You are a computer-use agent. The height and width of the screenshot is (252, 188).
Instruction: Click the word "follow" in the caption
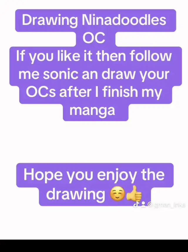[x=150, y=56]
